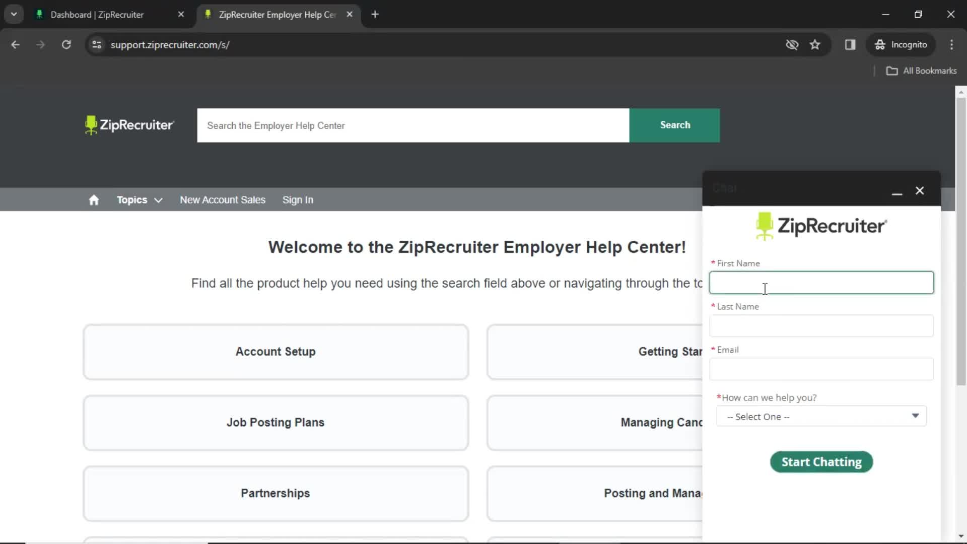The image size is (967, 544).
Task: Click on the First Name input field
Action: point(823,282)
